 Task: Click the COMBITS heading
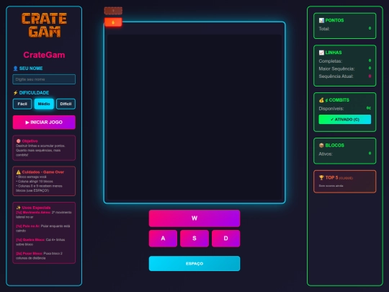click(337, 100)
